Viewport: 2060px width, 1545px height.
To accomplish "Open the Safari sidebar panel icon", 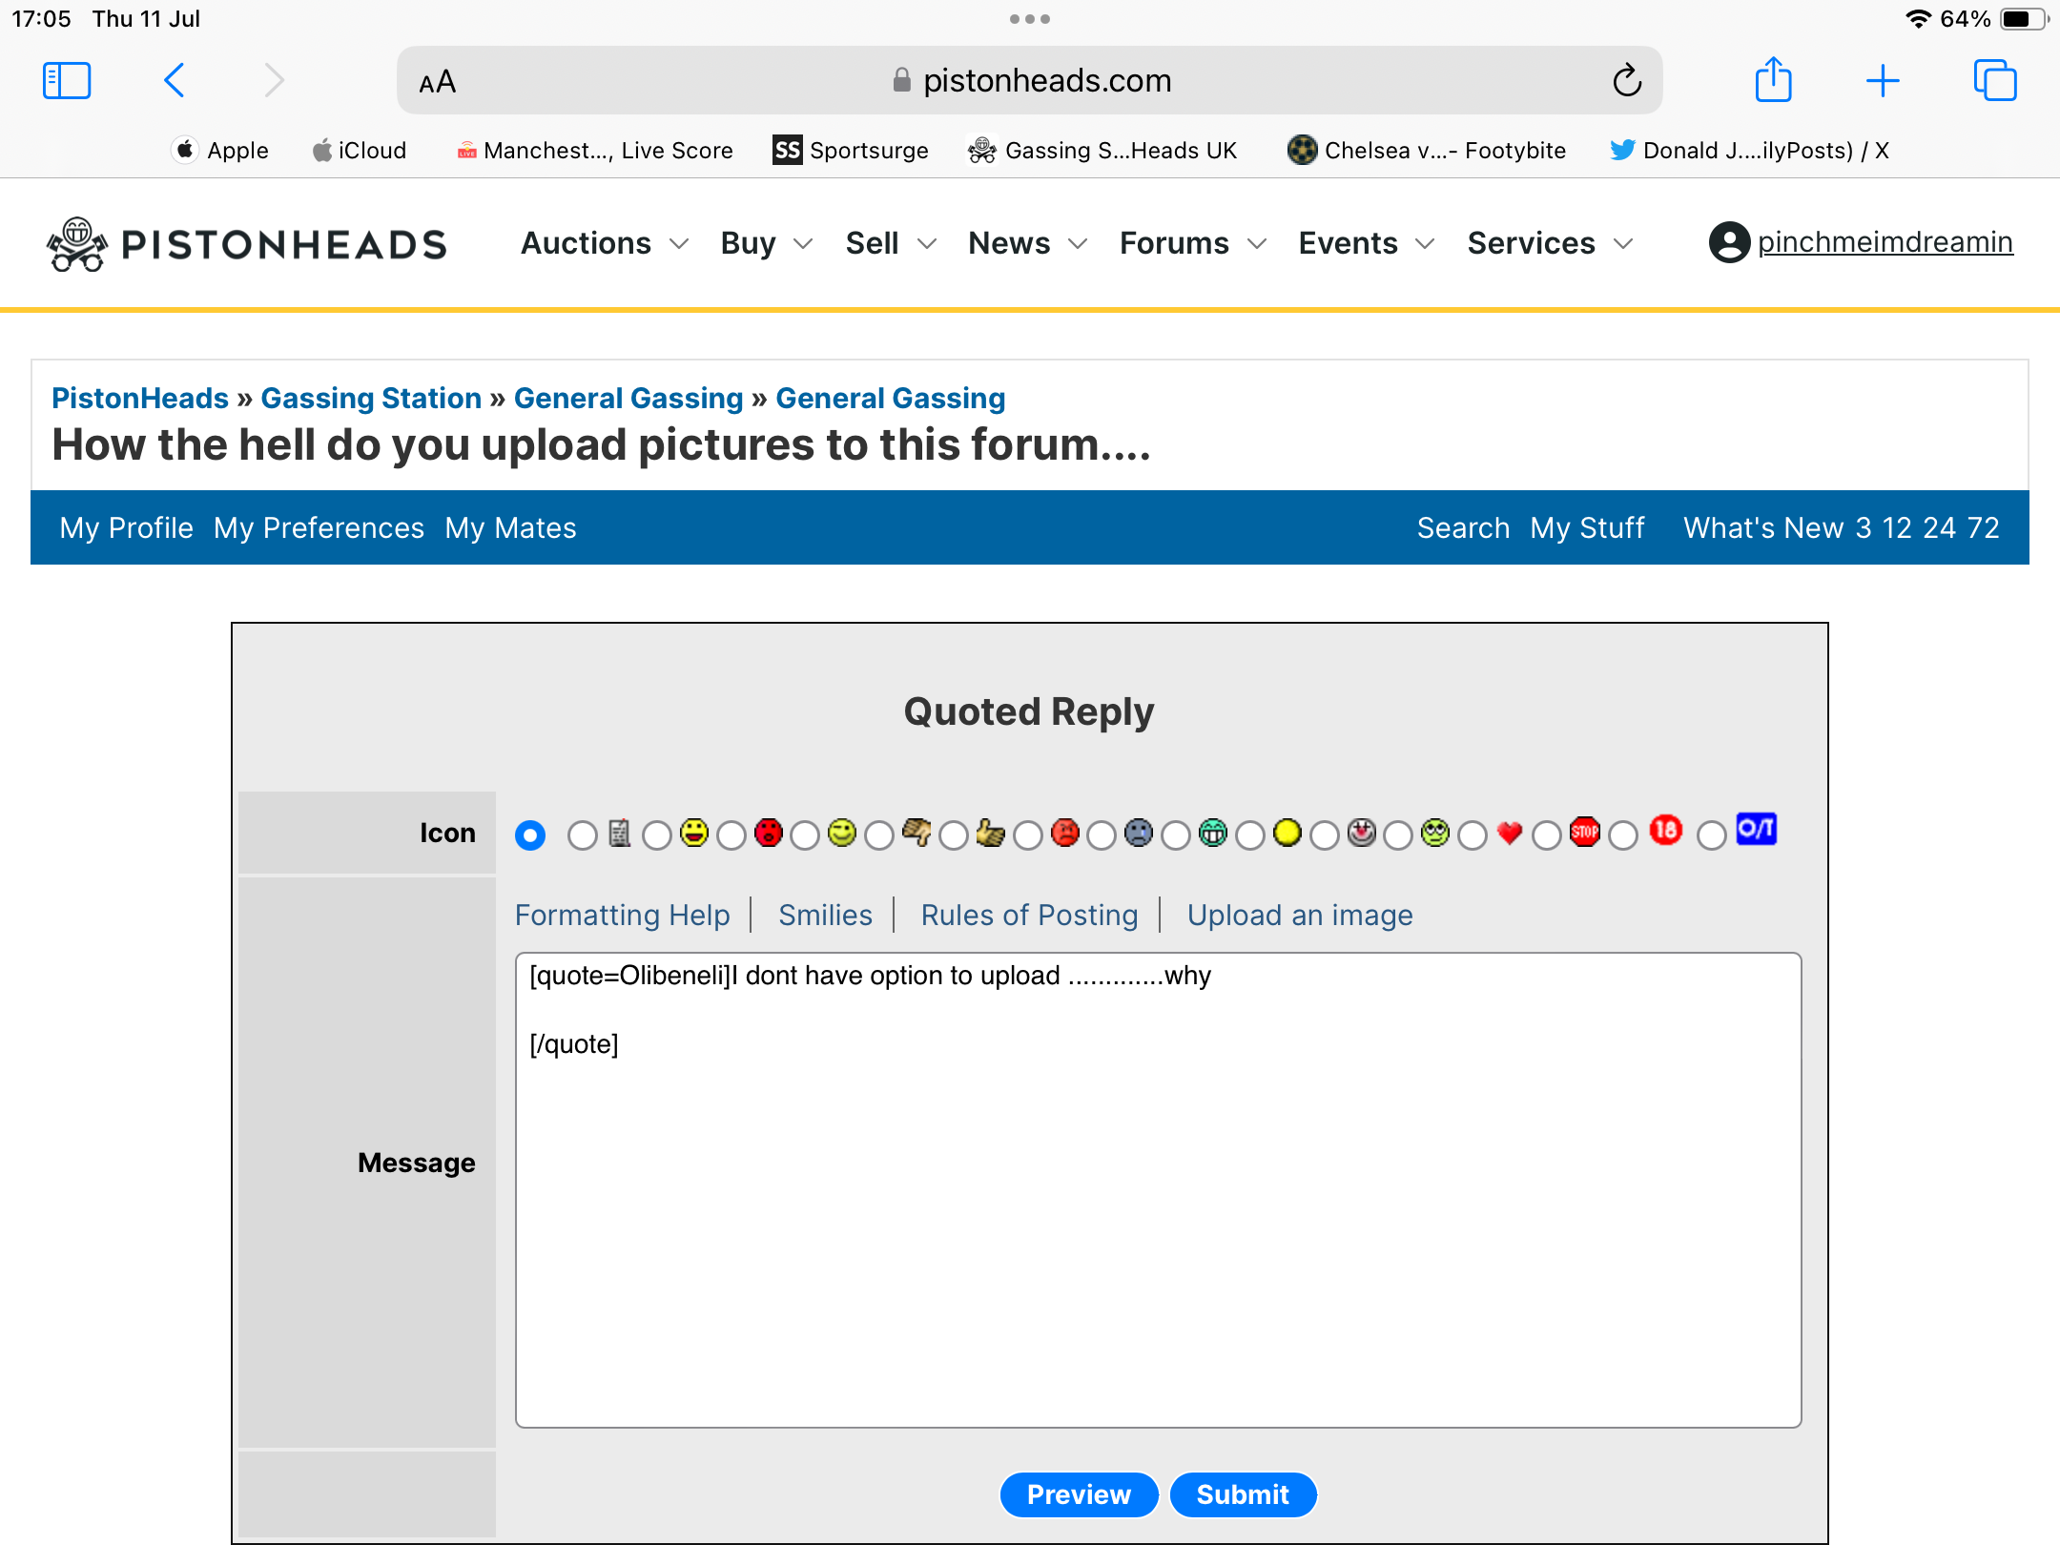I will click(67, 81).
